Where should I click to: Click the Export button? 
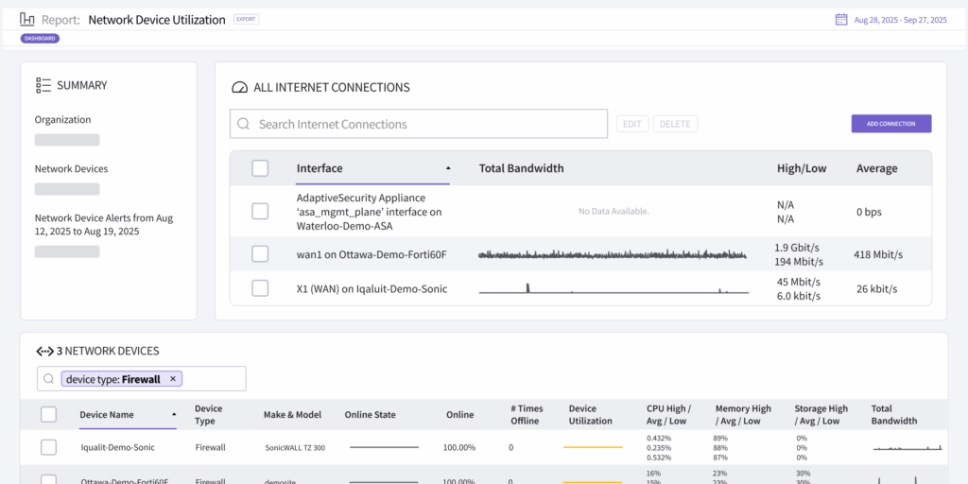(247, 19)
